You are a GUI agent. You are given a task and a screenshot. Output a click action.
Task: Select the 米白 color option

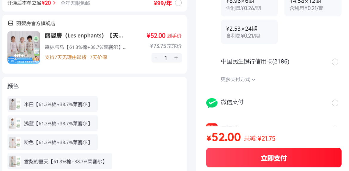tap(53, 104)
